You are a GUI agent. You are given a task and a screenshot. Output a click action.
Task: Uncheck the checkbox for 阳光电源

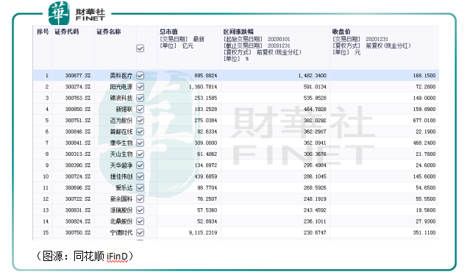[x=140, y=87]
